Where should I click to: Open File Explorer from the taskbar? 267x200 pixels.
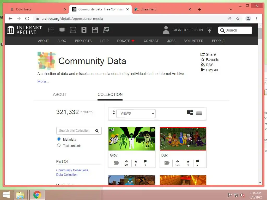pyautogui.click(x=20, y=195)
